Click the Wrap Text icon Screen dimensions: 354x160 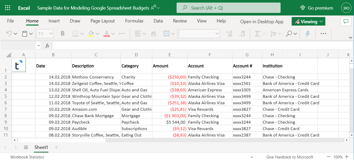pyautogui.click(x=154, y=33)
